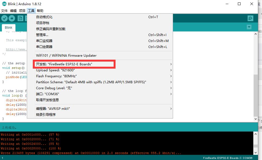Open 管理库... from the menu

point(100,35)
